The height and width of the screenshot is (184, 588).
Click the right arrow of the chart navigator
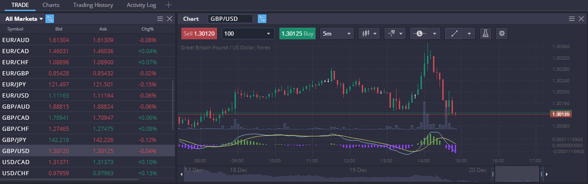547,174
